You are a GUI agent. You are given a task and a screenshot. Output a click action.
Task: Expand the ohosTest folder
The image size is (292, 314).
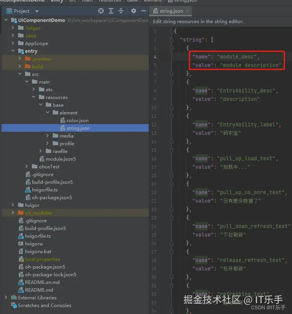pyautogui.click(x=27, y=166)
